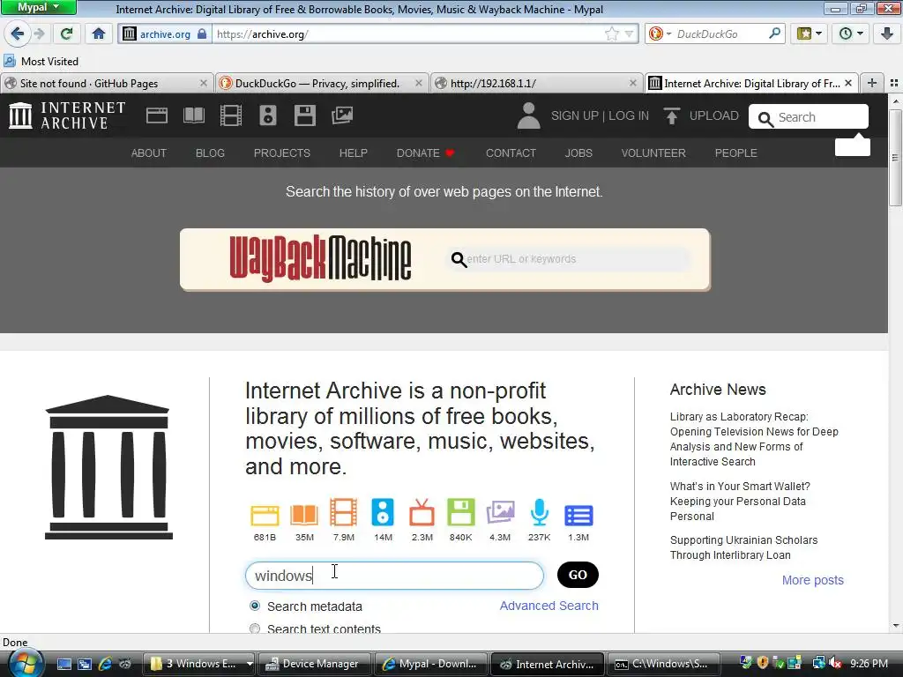Image resolution: width=903 pixels, height=677 pixels.
Task: Click the LOG IN link
Action: (628, 115)
